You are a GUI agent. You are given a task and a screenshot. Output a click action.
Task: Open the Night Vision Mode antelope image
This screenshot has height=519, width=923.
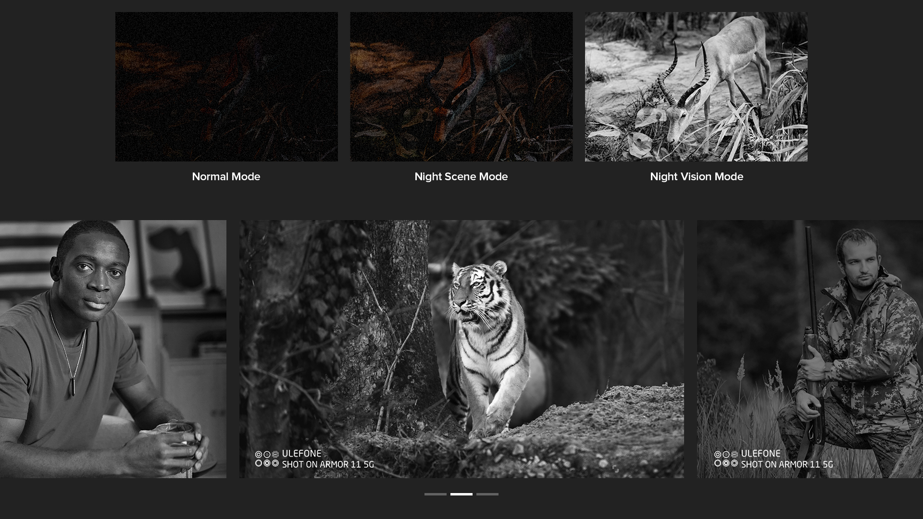coord(696,86)
